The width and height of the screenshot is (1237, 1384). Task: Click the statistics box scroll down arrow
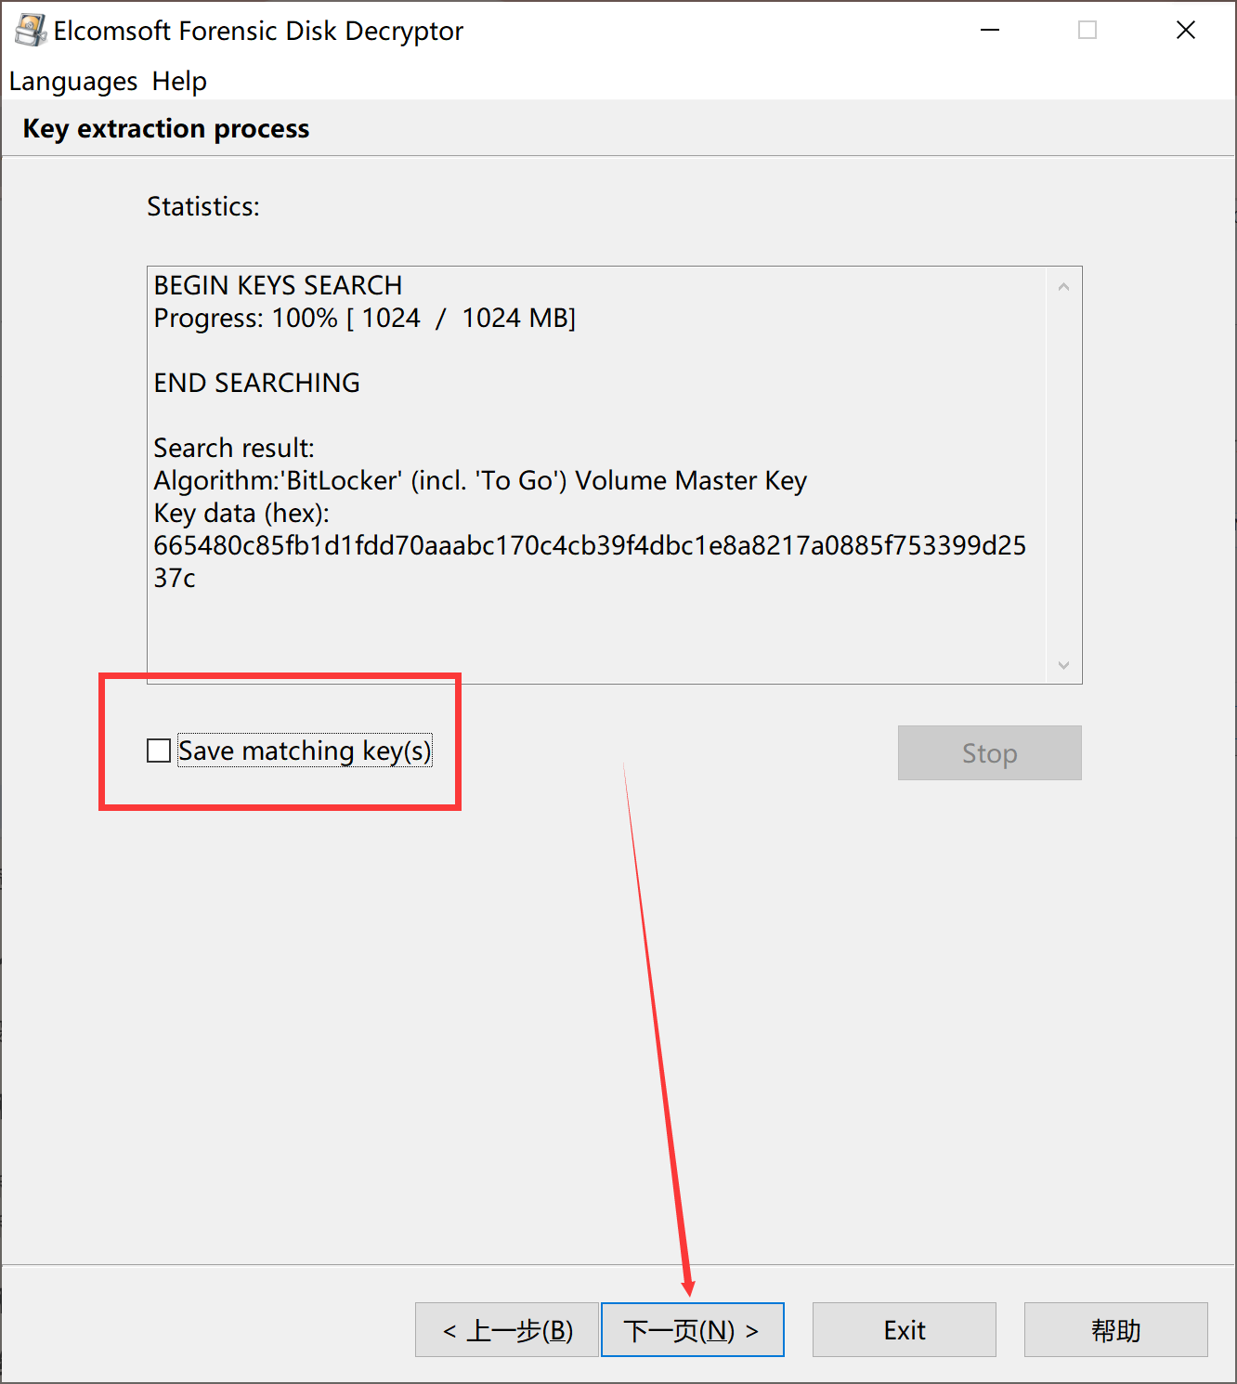(1063, 665)
